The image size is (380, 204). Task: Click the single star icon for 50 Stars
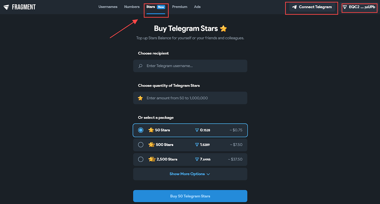coord(151,130)
